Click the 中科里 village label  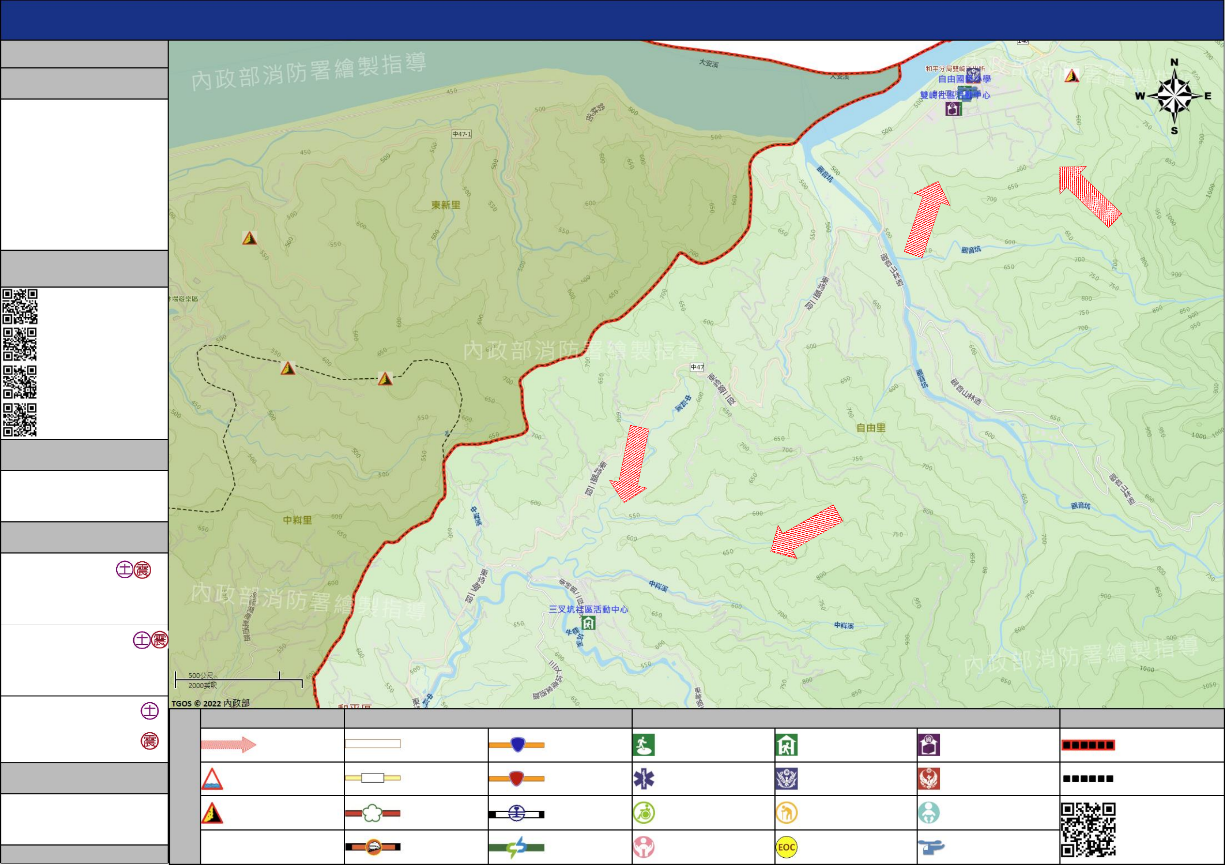(298, 520)
